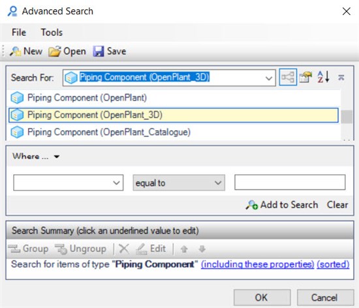Open the File menu
This screenshot has height=308, width=359.
[x=19, y=32]
